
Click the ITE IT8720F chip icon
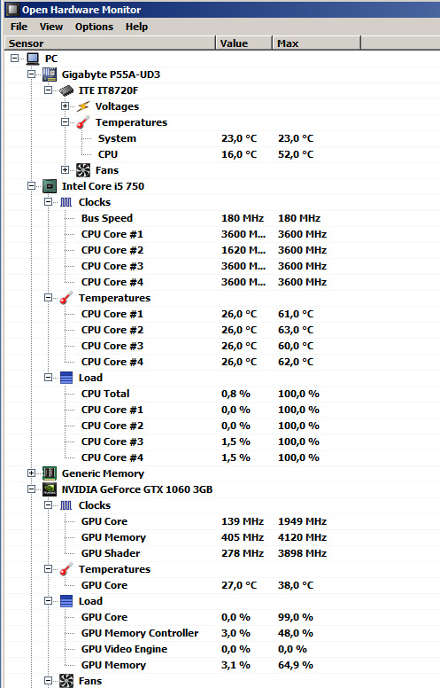(x=66, y=90)
